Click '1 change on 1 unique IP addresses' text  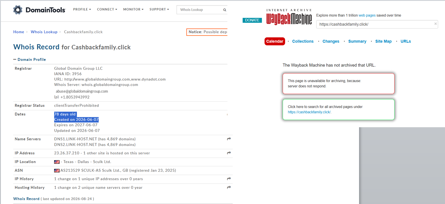(x=99, y=179)
